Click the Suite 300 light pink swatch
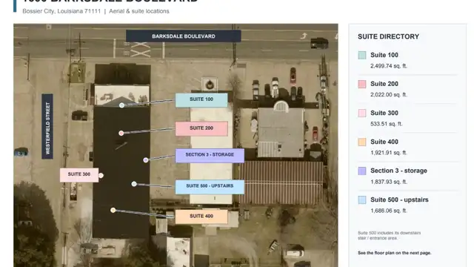Image resolution: width=474 pixels, height=267 pixels. click(362, 113)
